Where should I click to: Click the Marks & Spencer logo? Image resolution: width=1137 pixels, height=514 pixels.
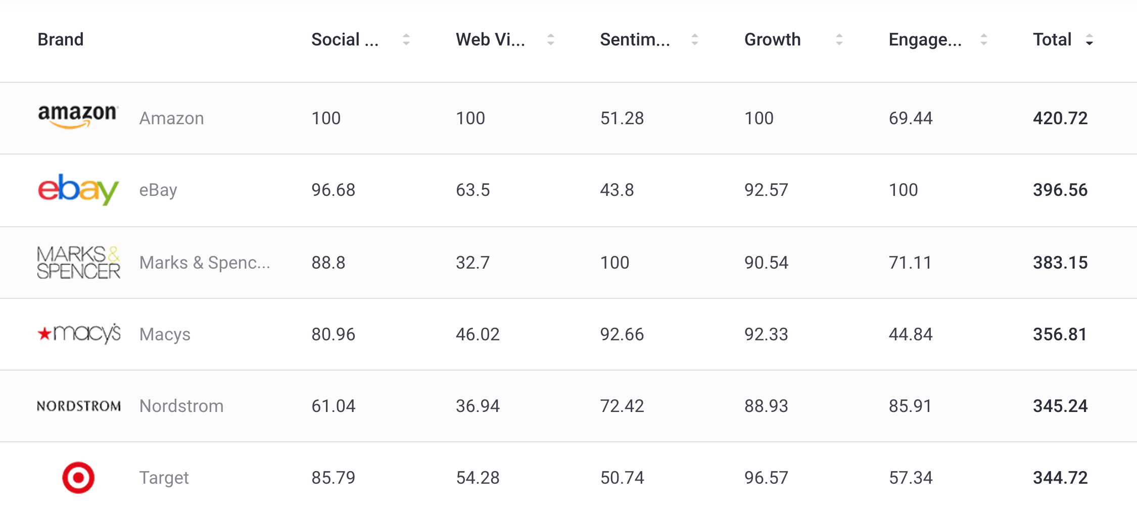pos(78,262)
